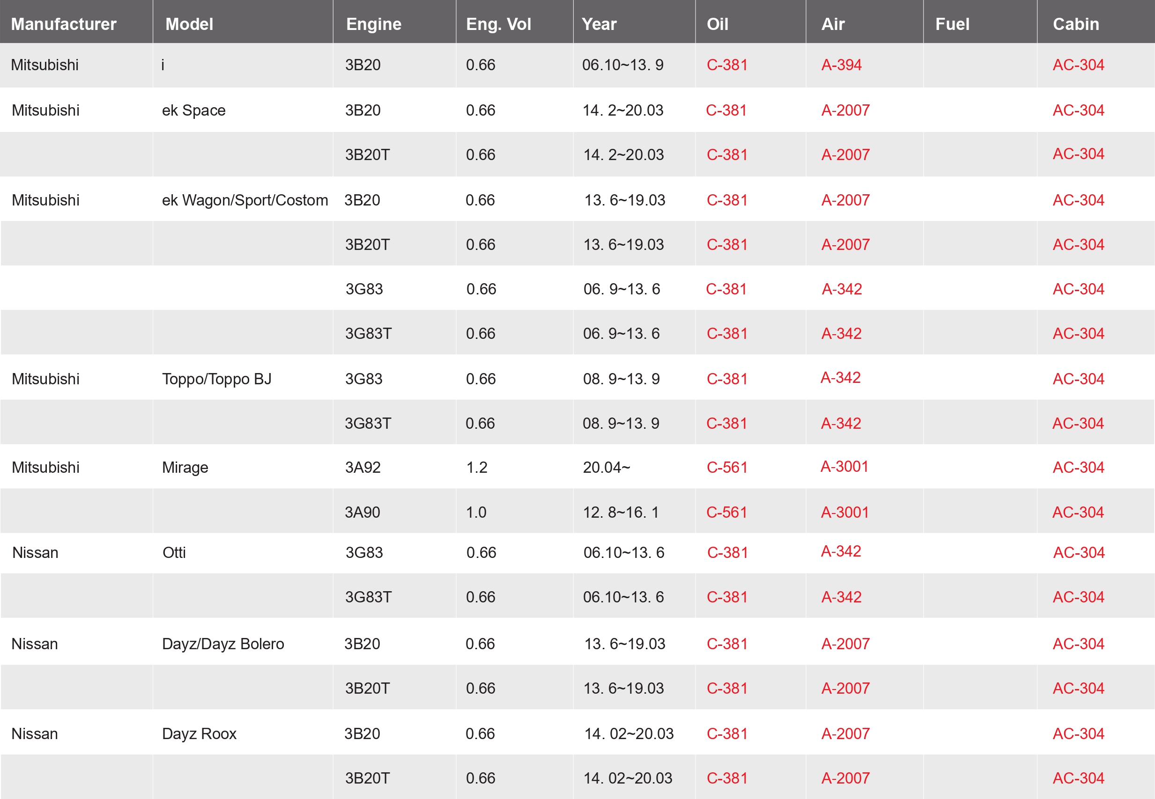This screenshot has height=799, width=1155.
Task: Select the Mirage model cell
Action: [185, 468]
